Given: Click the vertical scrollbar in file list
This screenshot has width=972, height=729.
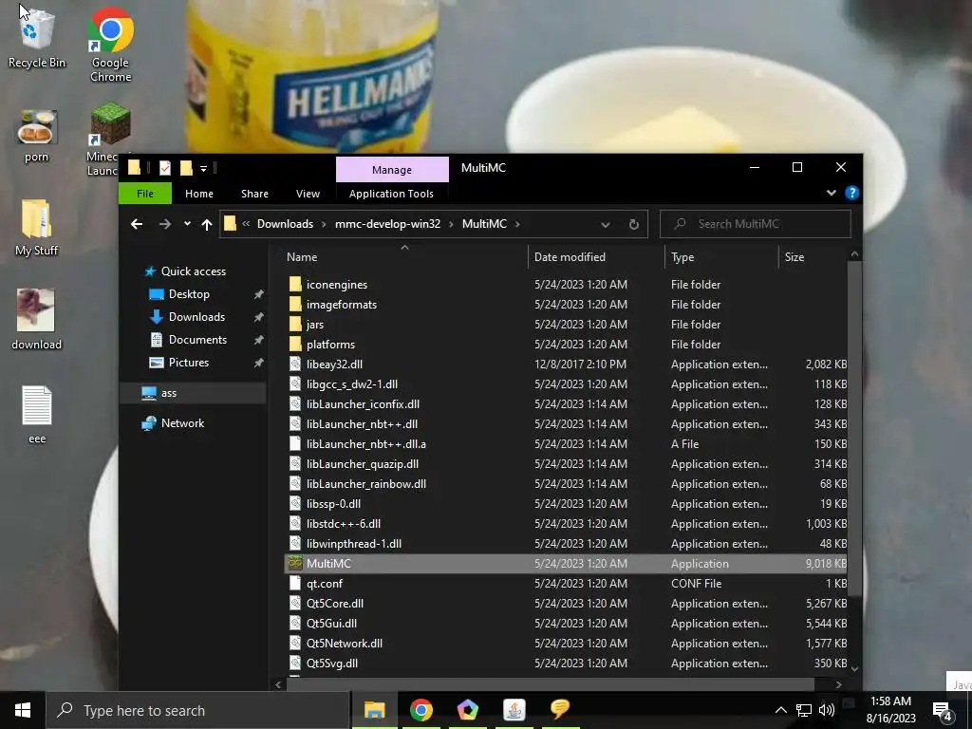Looking at the screenshot, I should tap(854, 428).
